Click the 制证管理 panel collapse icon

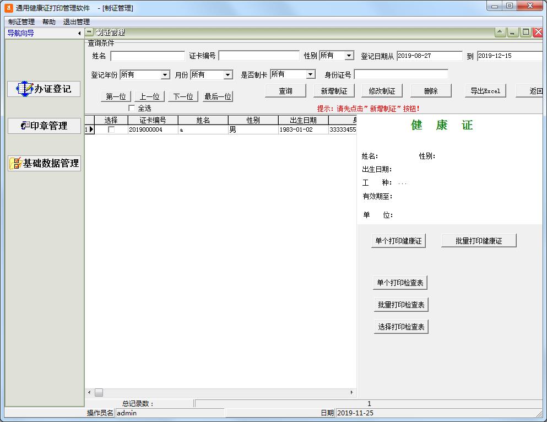tap(89, 33)
